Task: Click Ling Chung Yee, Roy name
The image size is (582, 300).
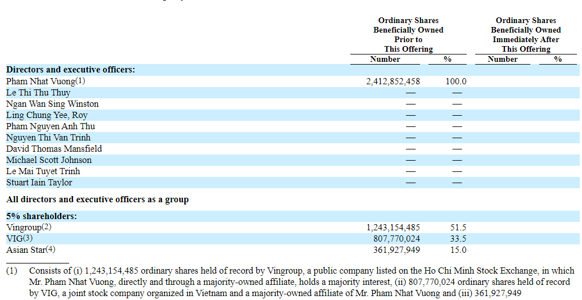Action: click(47, 115)
